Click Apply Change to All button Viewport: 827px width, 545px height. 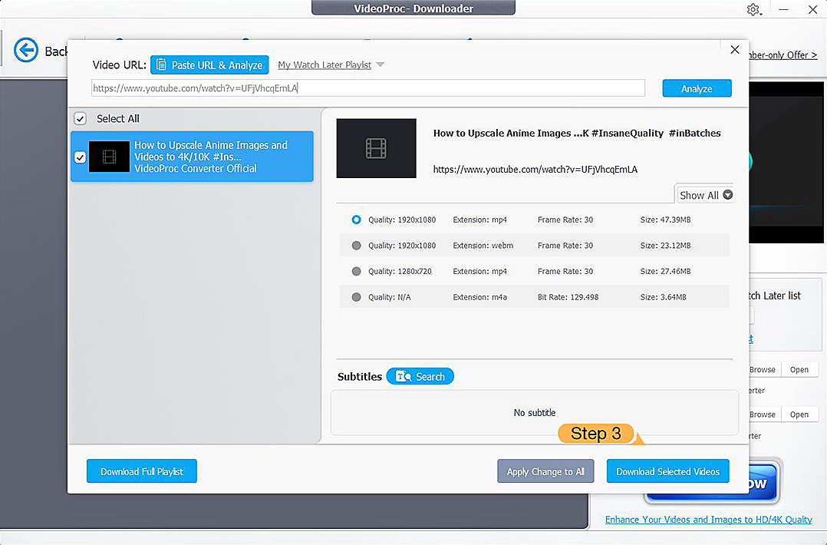pyautogui.click(x=545, y=471)
